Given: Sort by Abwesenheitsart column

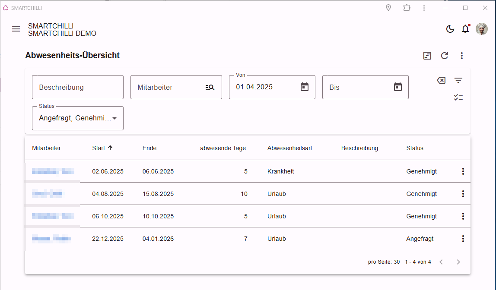Looking at the screenshot, I should coord(289,148).
